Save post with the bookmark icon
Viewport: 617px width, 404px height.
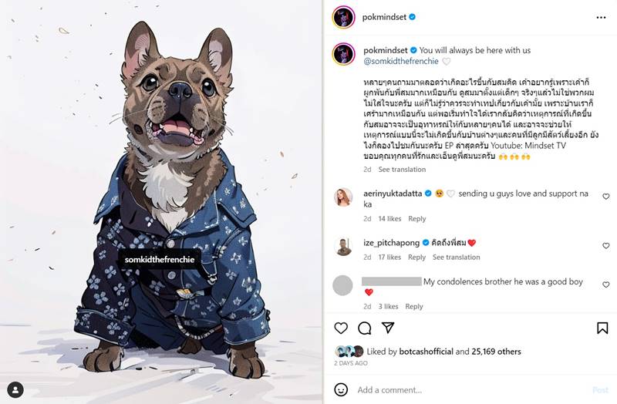coord(602,328)
